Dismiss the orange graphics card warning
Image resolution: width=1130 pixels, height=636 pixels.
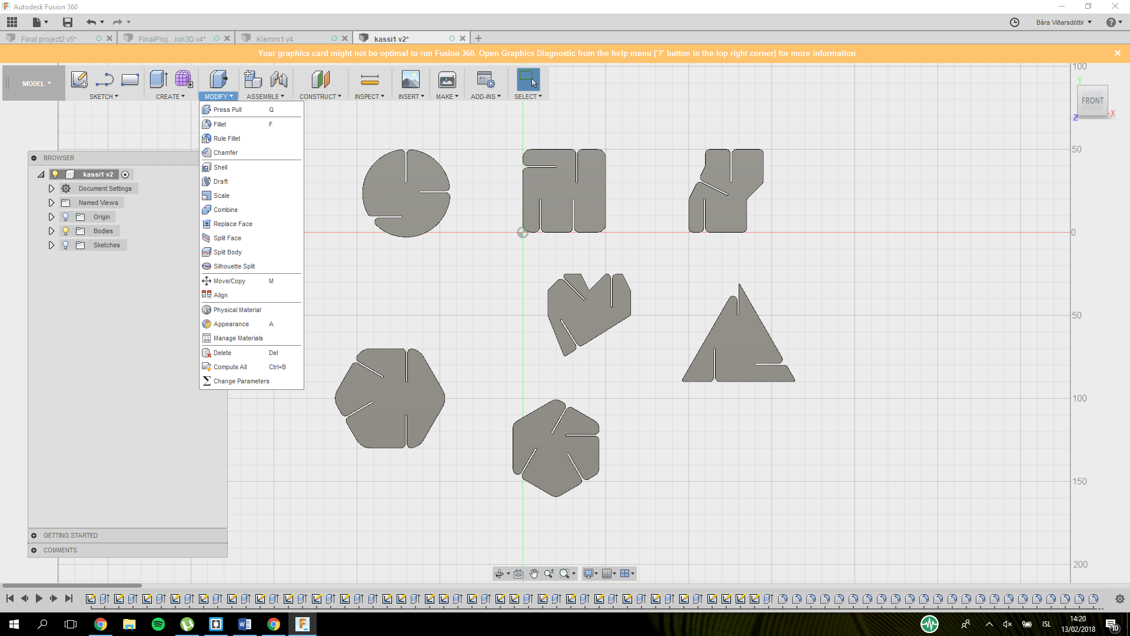coord(1117,53)
